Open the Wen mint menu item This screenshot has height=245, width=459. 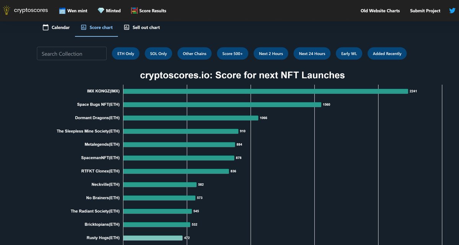[73, 11]
